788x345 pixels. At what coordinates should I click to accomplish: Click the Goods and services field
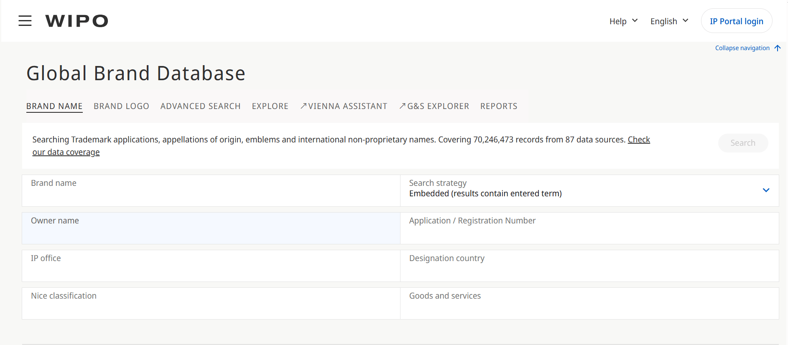pos(589,303)
